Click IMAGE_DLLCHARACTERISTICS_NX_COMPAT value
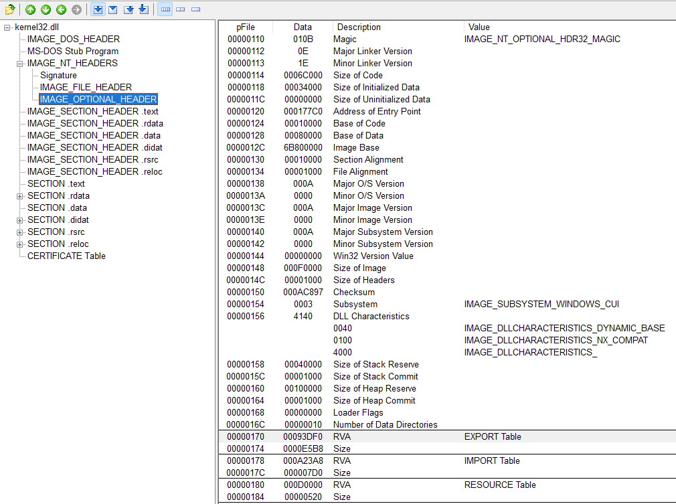 pos(556,341)
